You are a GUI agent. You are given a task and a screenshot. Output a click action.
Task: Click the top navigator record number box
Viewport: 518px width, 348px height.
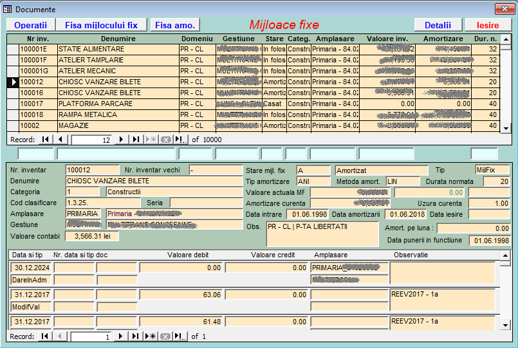(91, 140)
